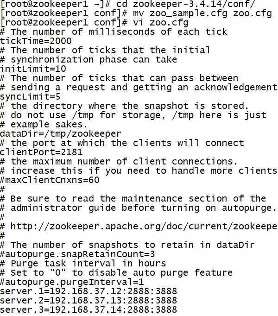Image resolution: width=278 pixels, height=316 pixels.
Task: Click comment 'Purge task interval in hours'
Action: (88, 263)
